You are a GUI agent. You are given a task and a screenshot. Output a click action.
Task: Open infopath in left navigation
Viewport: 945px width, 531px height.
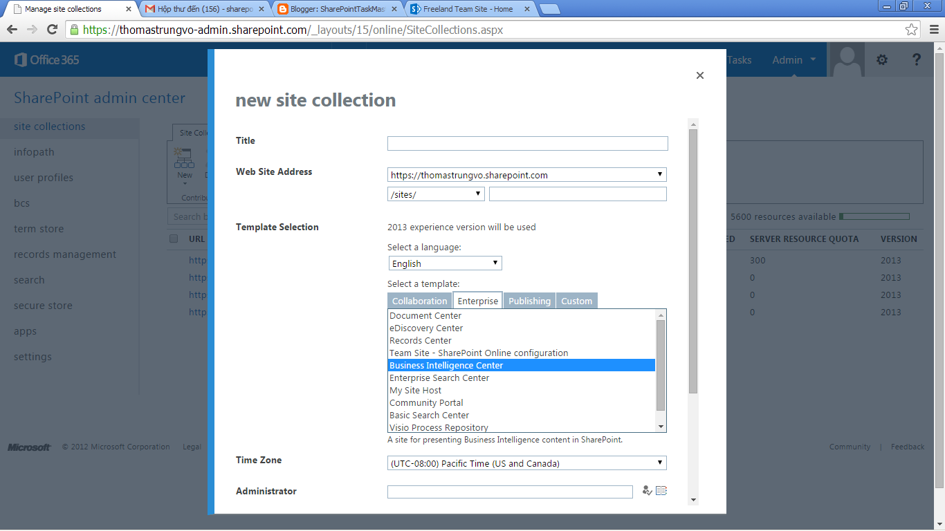coord(34,152)
